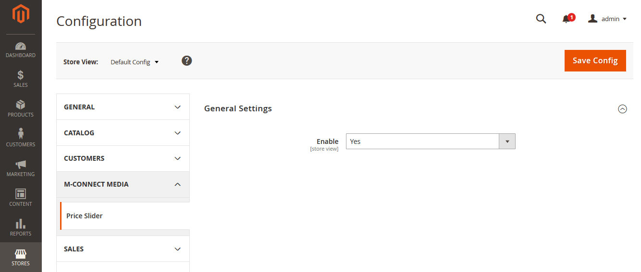Image resolution: width=641 pixels, height=272 pixels.
Task: Open the notifications bell
Action: [567, 19]
